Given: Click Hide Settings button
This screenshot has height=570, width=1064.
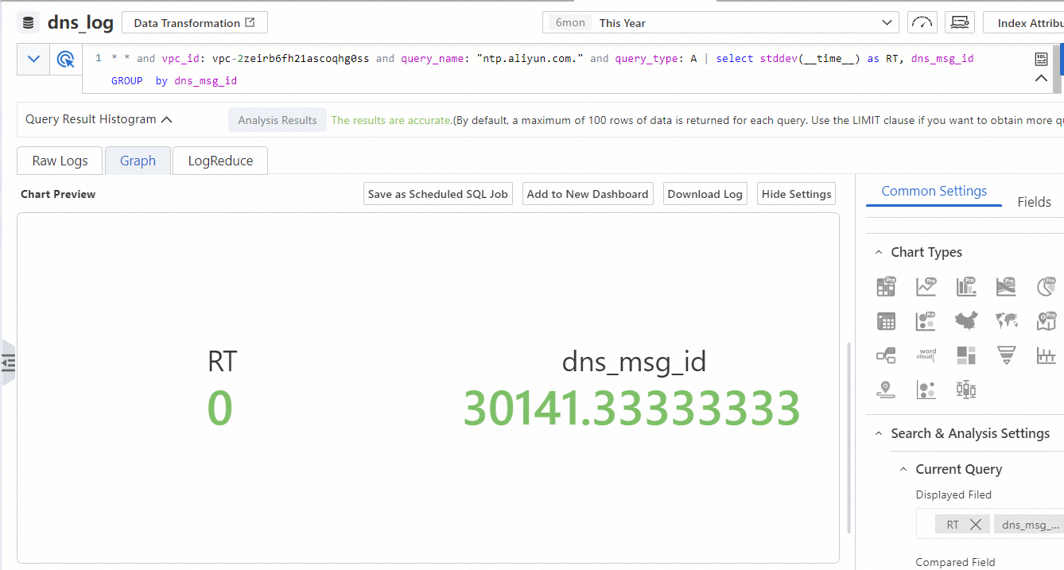Looking at the screenshot, I should click(797, 194).
